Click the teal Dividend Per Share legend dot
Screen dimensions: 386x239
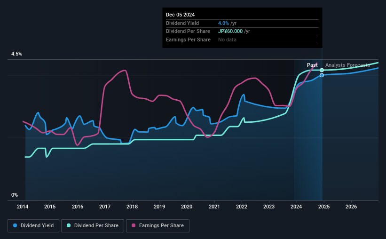point(69,225)
